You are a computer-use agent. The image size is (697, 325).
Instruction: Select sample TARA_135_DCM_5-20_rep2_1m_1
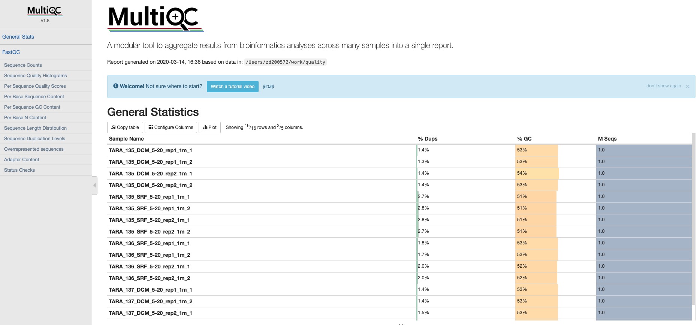point(151,174)
